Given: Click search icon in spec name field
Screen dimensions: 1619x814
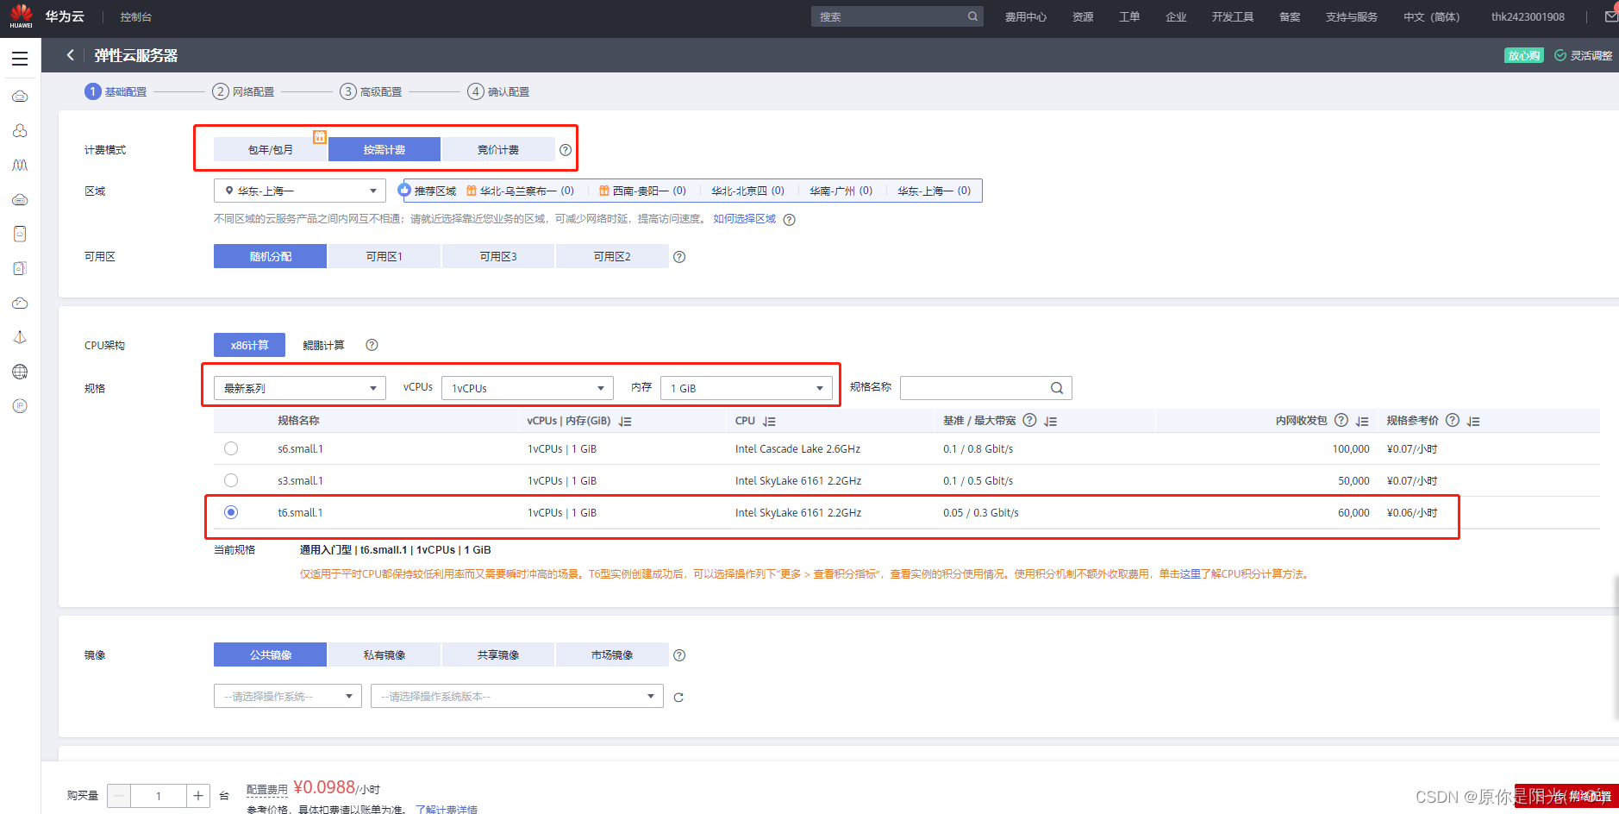Looking at the screenshot, I should [1057, 388].
